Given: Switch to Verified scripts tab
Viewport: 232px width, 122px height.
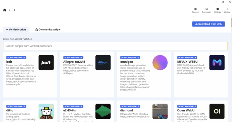Looking at the screenshot, I should (x=16, y=29).
